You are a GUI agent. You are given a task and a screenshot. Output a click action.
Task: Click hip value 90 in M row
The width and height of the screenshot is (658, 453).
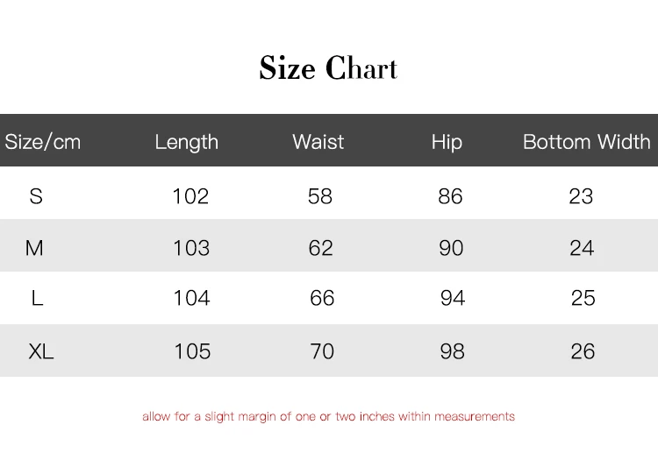(451, 249)
